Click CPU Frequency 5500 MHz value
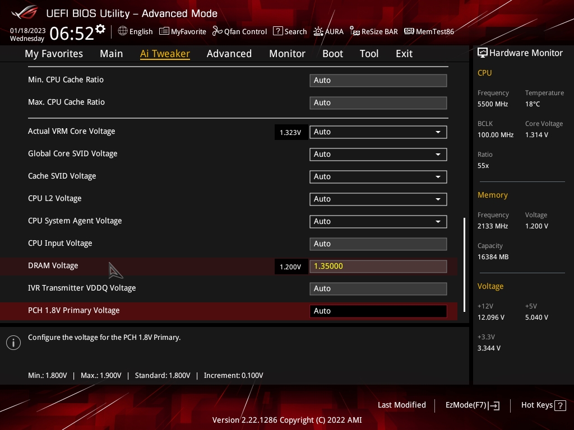This screenshot has width=574, height=430. coord(493,104)
